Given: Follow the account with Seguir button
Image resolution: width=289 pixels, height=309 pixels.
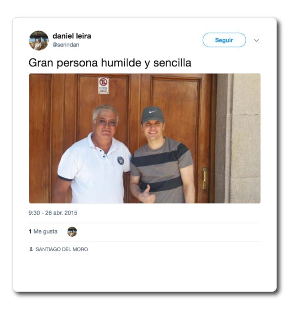Looking at the screenshot, I should click(x=224, y=40).
